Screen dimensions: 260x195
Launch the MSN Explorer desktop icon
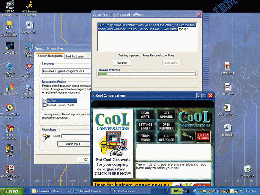[x=10, y=89]
